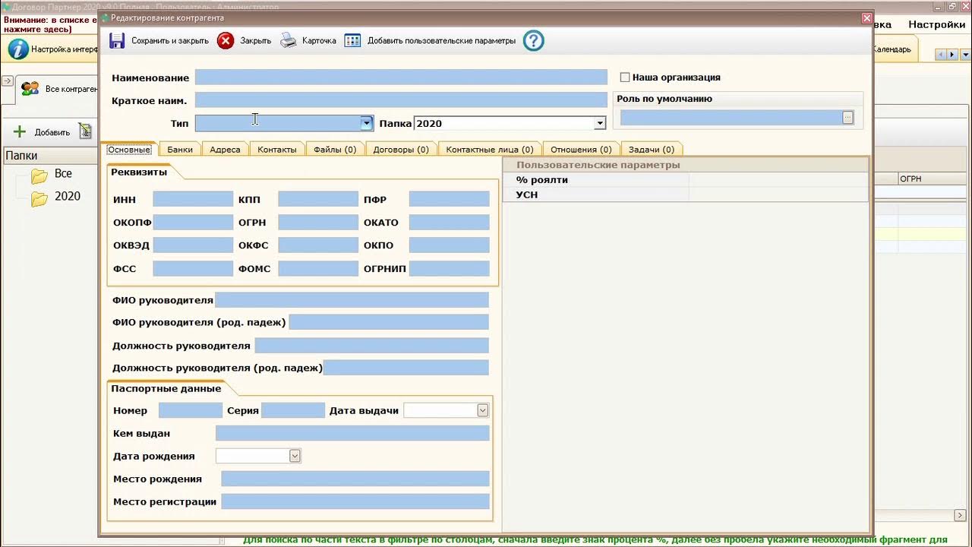Click the folder icon next to 2020
This screenshot has height=547, width=972.
(39, 198)
